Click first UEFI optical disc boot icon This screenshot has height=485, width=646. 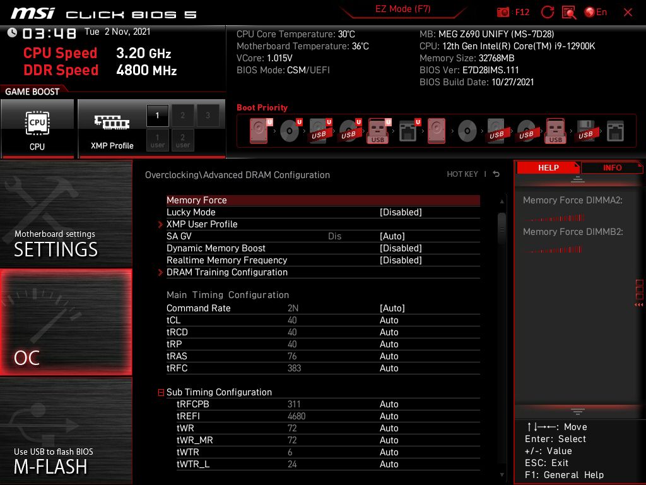290,131
